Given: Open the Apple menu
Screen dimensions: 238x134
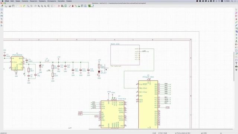Looking at the screenshot, I should point(2,1).
